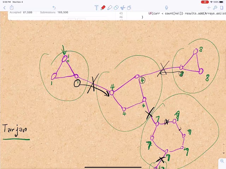Click the Submissions 165,506 text
Image resolution: width=226 pixels, height=169 pixels.
54,12
